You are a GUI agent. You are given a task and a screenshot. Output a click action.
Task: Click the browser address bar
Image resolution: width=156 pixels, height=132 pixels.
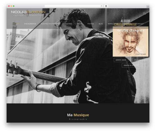(74, 6)
